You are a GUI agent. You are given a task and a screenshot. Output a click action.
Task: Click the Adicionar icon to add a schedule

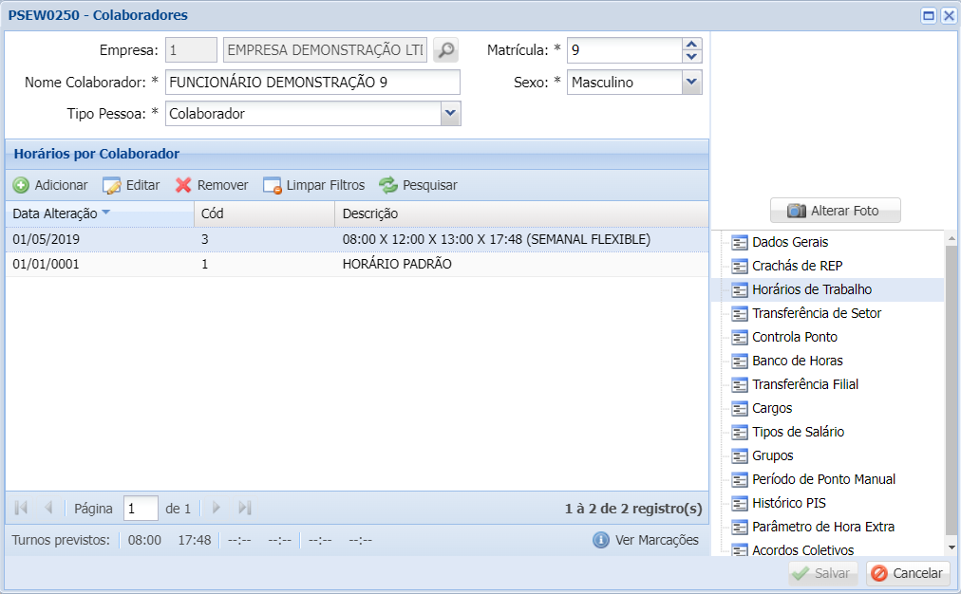[21, 185]
